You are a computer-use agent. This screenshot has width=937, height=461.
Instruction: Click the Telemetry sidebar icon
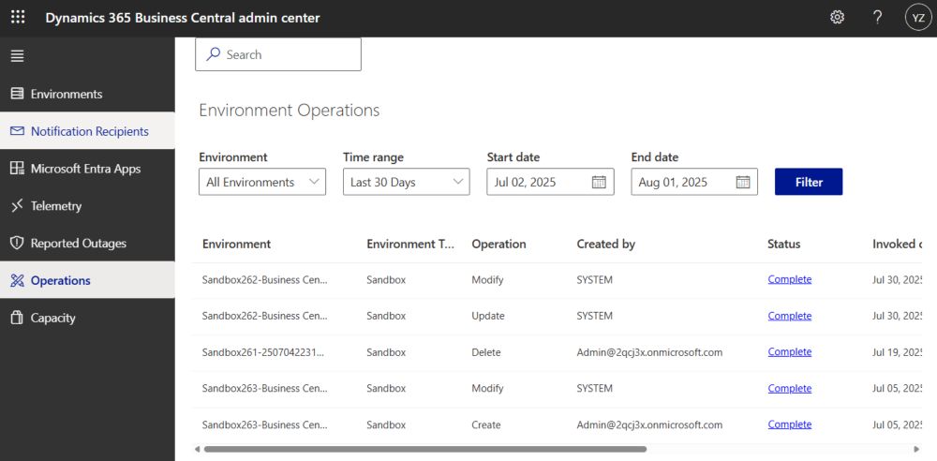(17, 206)
